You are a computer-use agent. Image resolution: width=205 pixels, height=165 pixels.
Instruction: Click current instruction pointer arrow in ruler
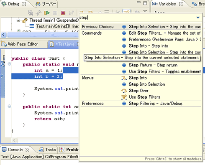(x=2, y=76)
